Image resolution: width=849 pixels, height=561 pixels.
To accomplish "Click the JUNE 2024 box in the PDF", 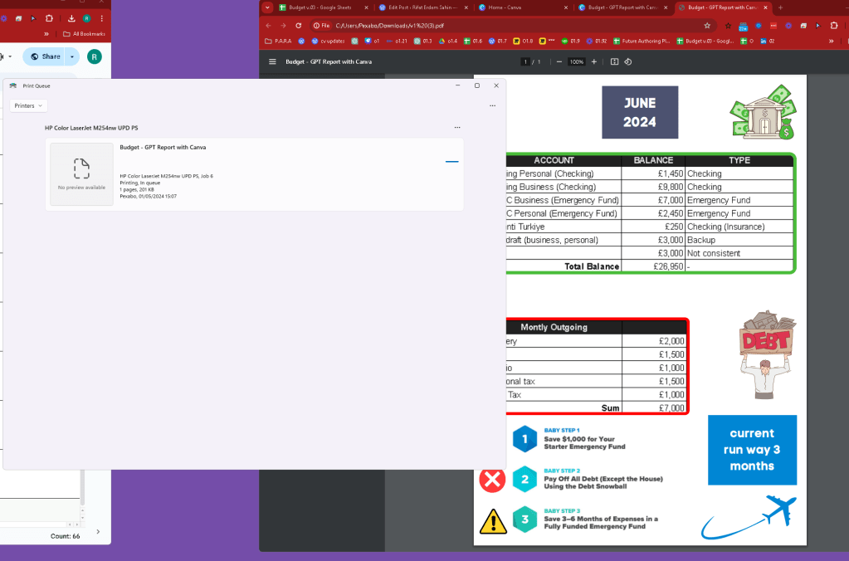I will click(640, 112).
